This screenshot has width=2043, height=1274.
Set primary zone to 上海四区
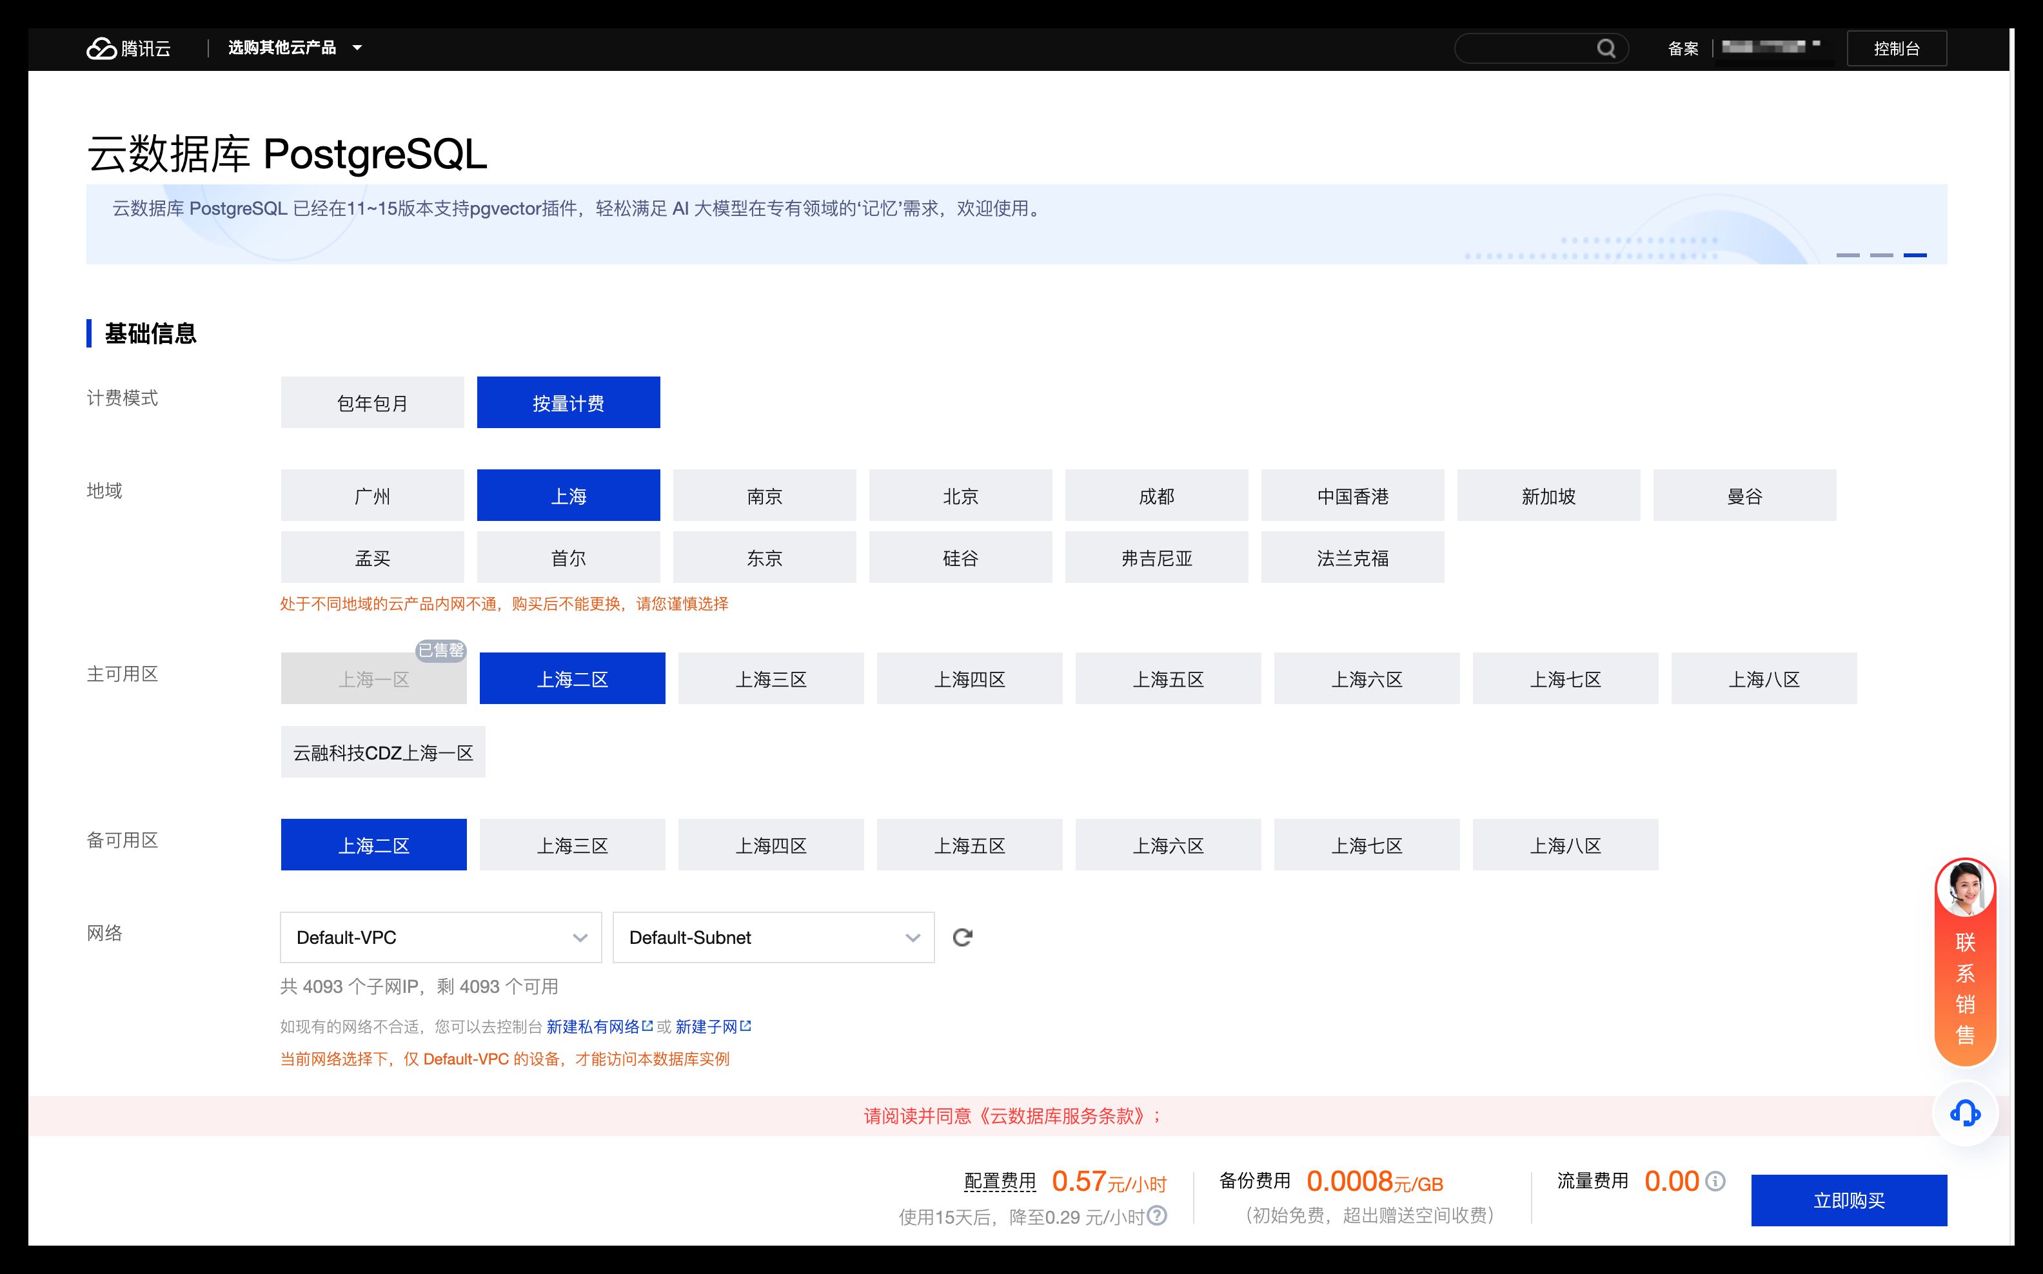pos(969,678)
